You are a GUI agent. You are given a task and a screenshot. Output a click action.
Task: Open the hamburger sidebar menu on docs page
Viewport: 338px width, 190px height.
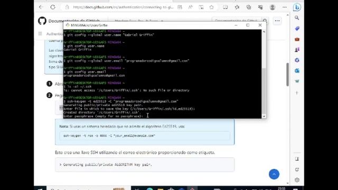click(x=40, y=34)
